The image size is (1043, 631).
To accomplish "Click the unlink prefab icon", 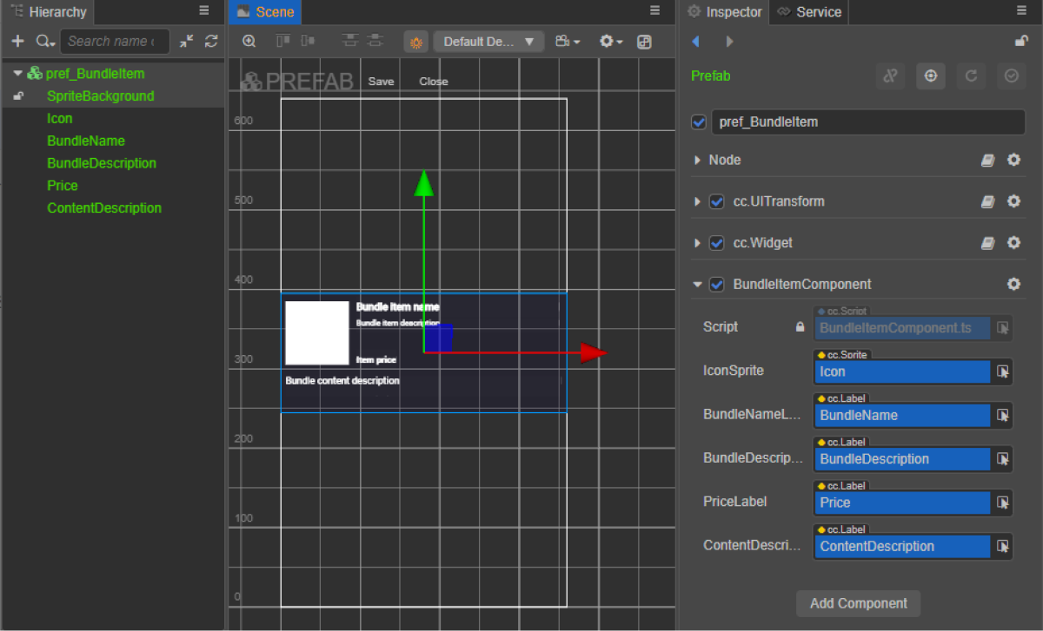I will [889, 76].
